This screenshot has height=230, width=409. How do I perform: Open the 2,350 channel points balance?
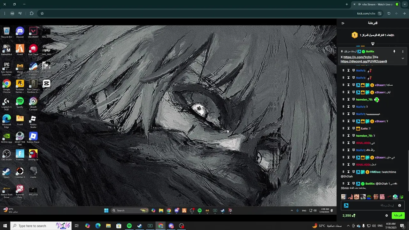(x=349, y=216)
